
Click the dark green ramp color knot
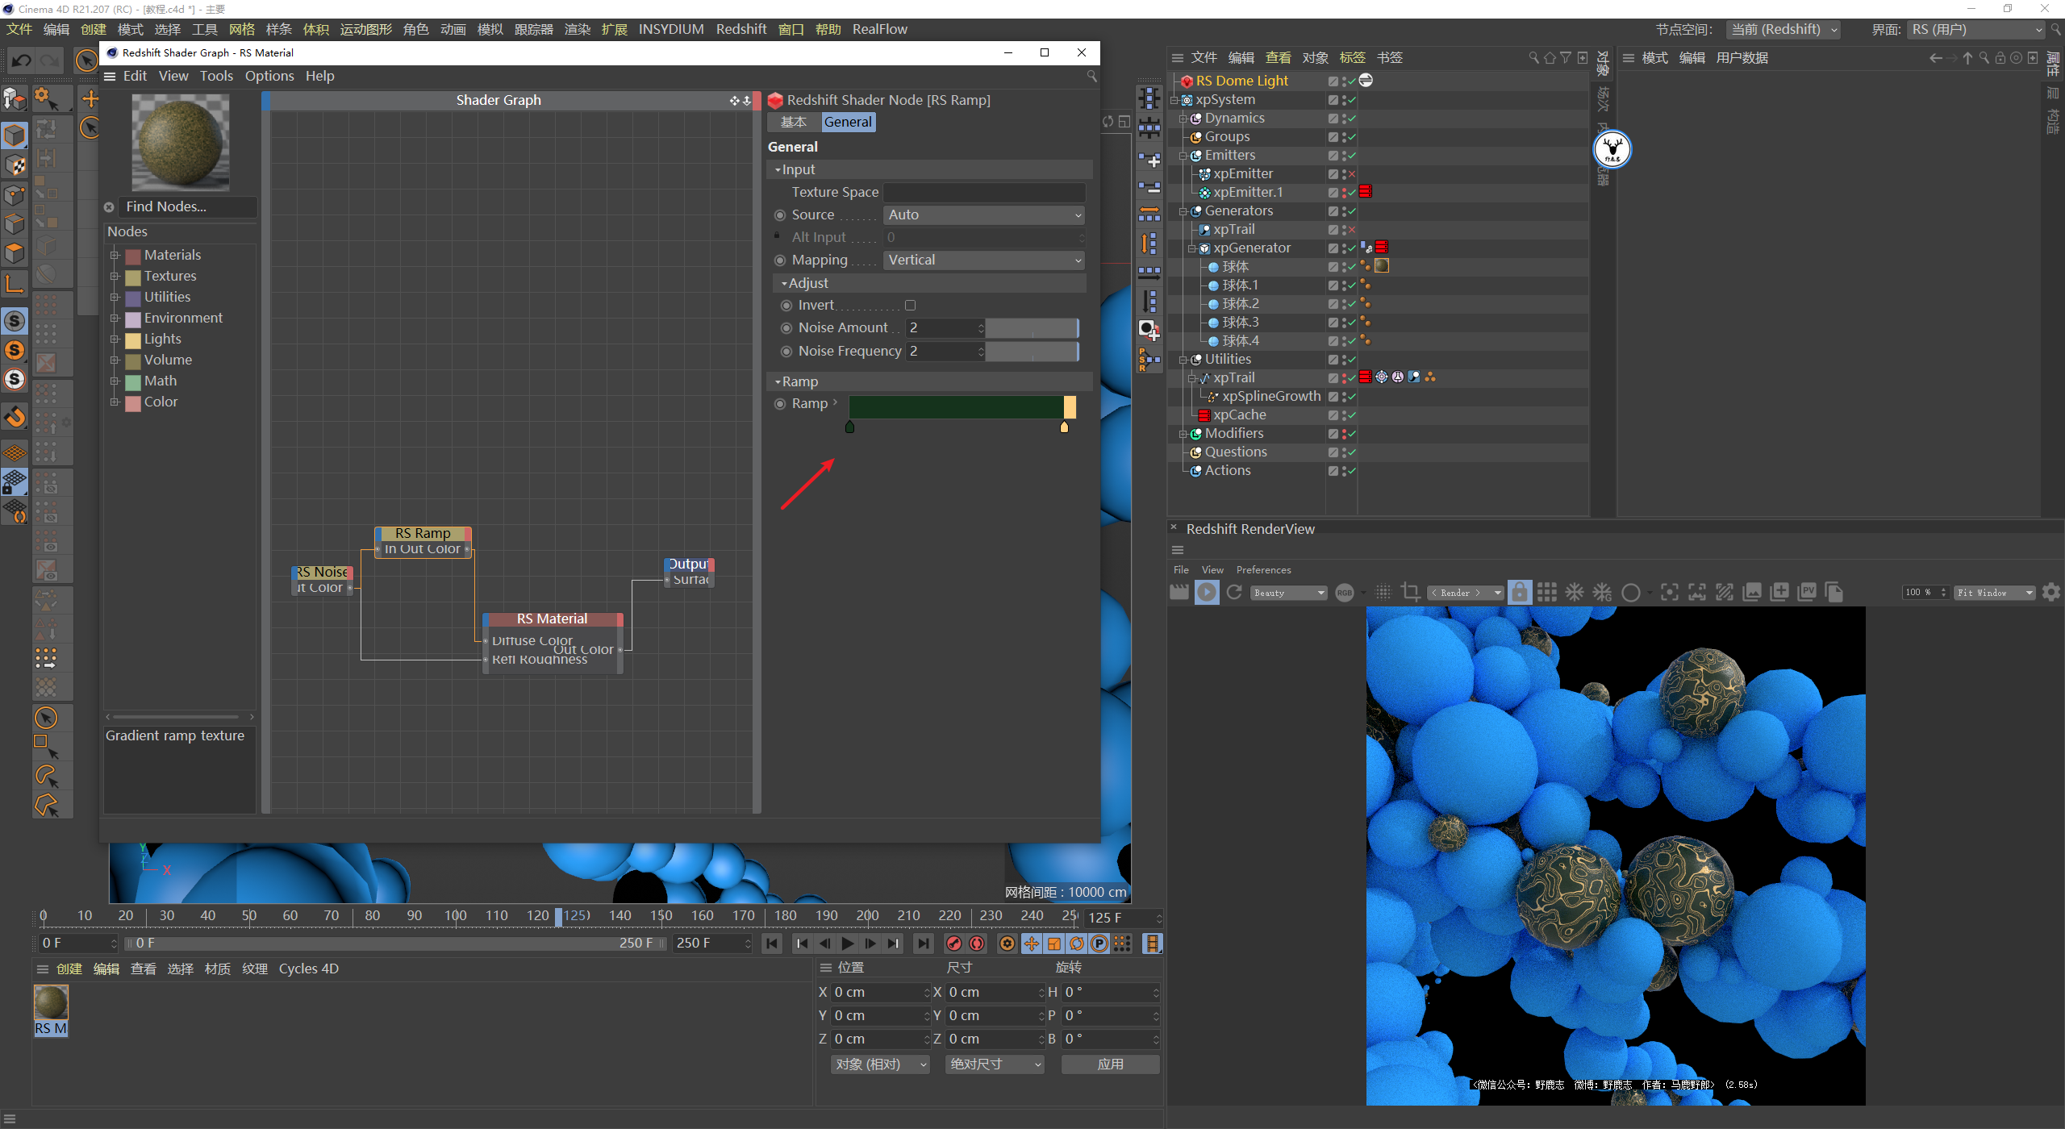click(849, 427)
